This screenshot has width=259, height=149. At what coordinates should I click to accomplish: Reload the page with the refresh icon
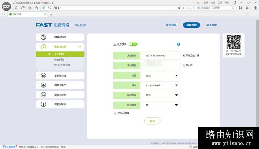[23, 8]
